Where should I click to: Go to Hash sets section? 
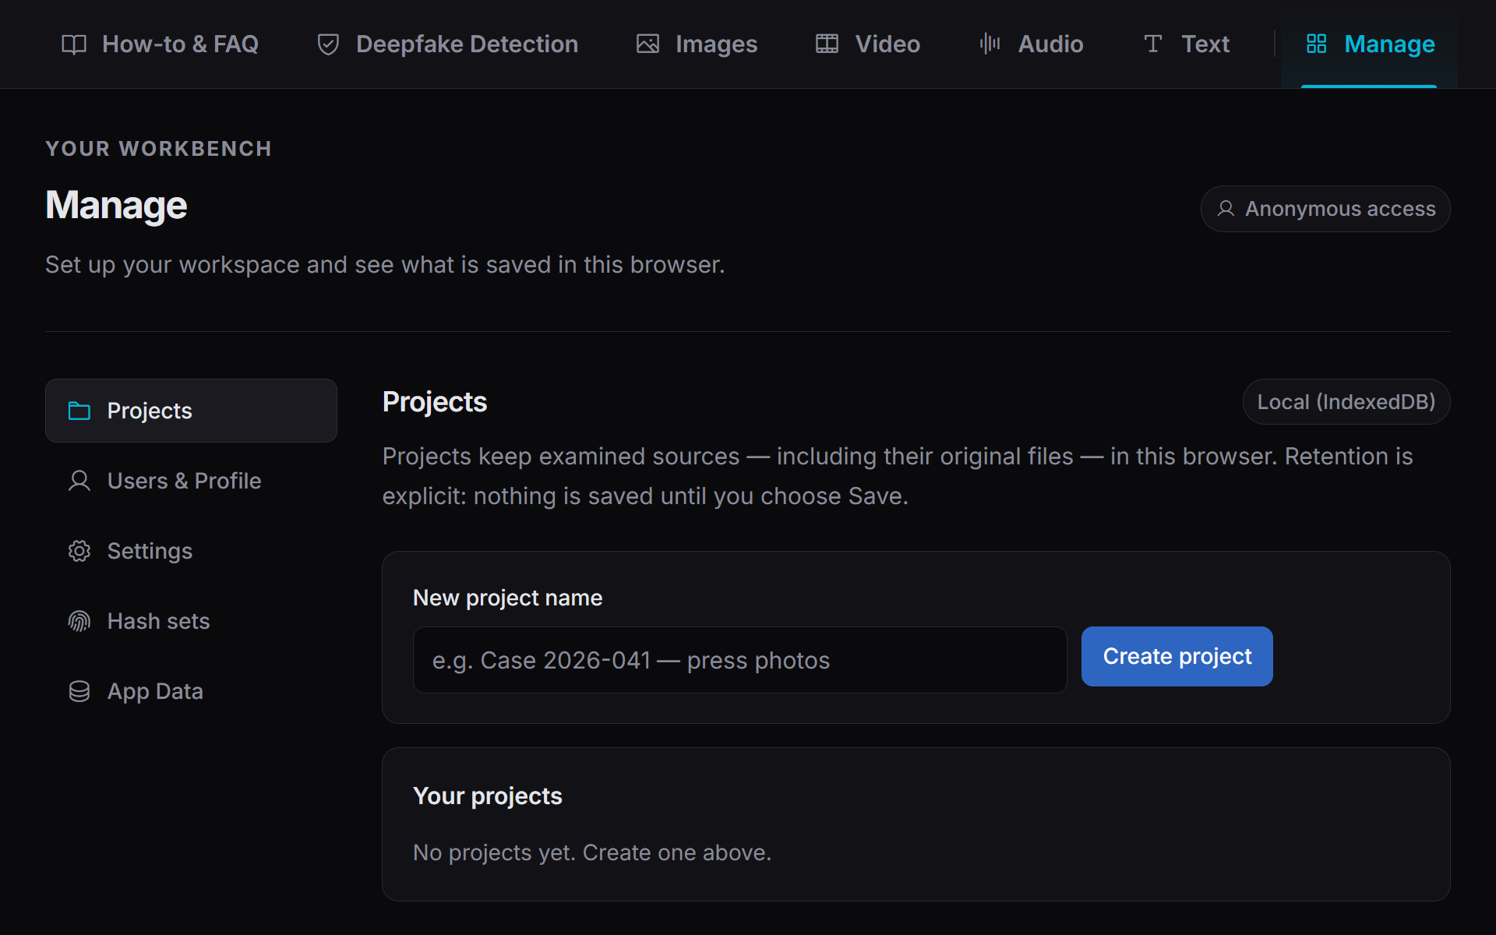point(191,621)
